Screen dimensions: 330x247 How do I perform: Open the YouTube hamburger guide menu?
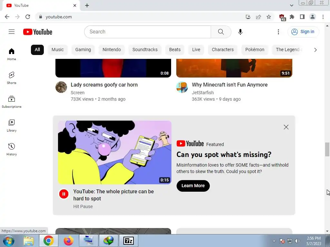click(x=12, y=32)
